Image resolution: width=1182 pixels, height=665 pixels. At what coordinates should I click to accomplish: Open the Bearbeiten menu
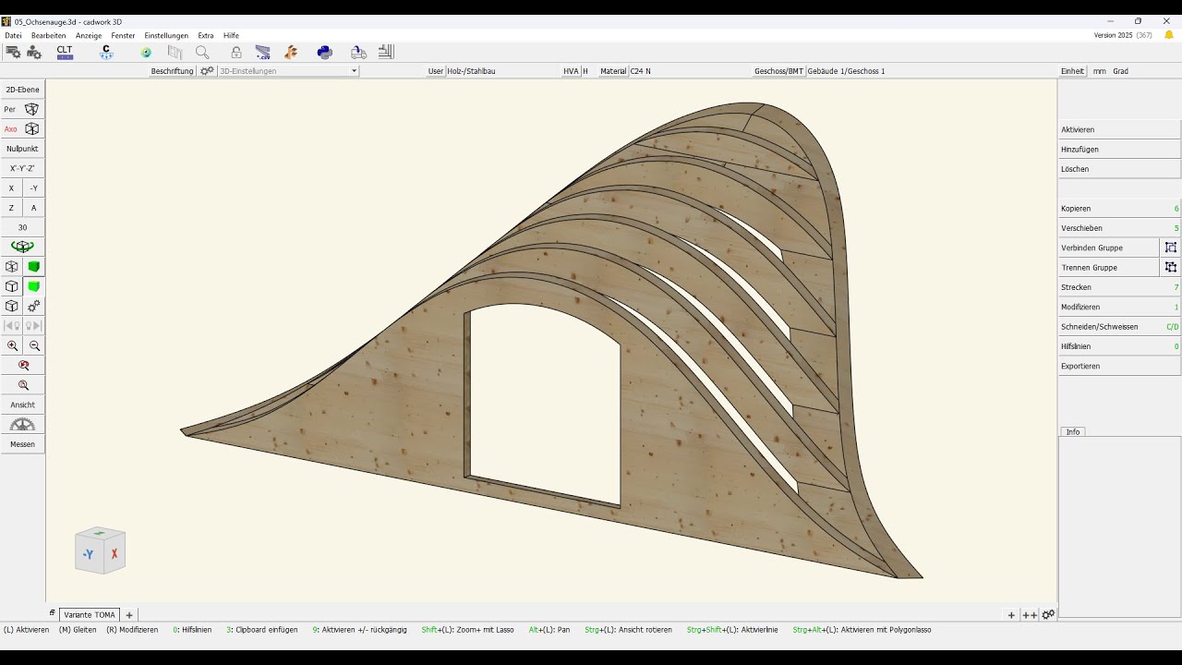(x=48, y=35)
